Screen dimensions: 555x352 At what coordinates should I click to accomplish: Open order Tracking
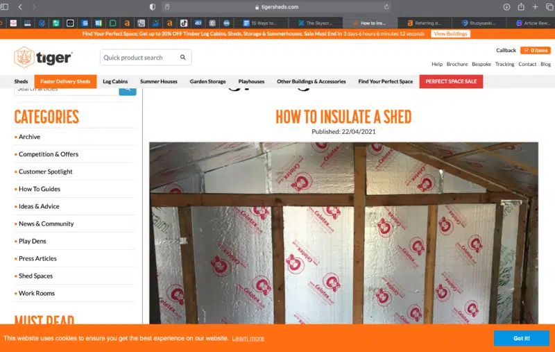504,64
